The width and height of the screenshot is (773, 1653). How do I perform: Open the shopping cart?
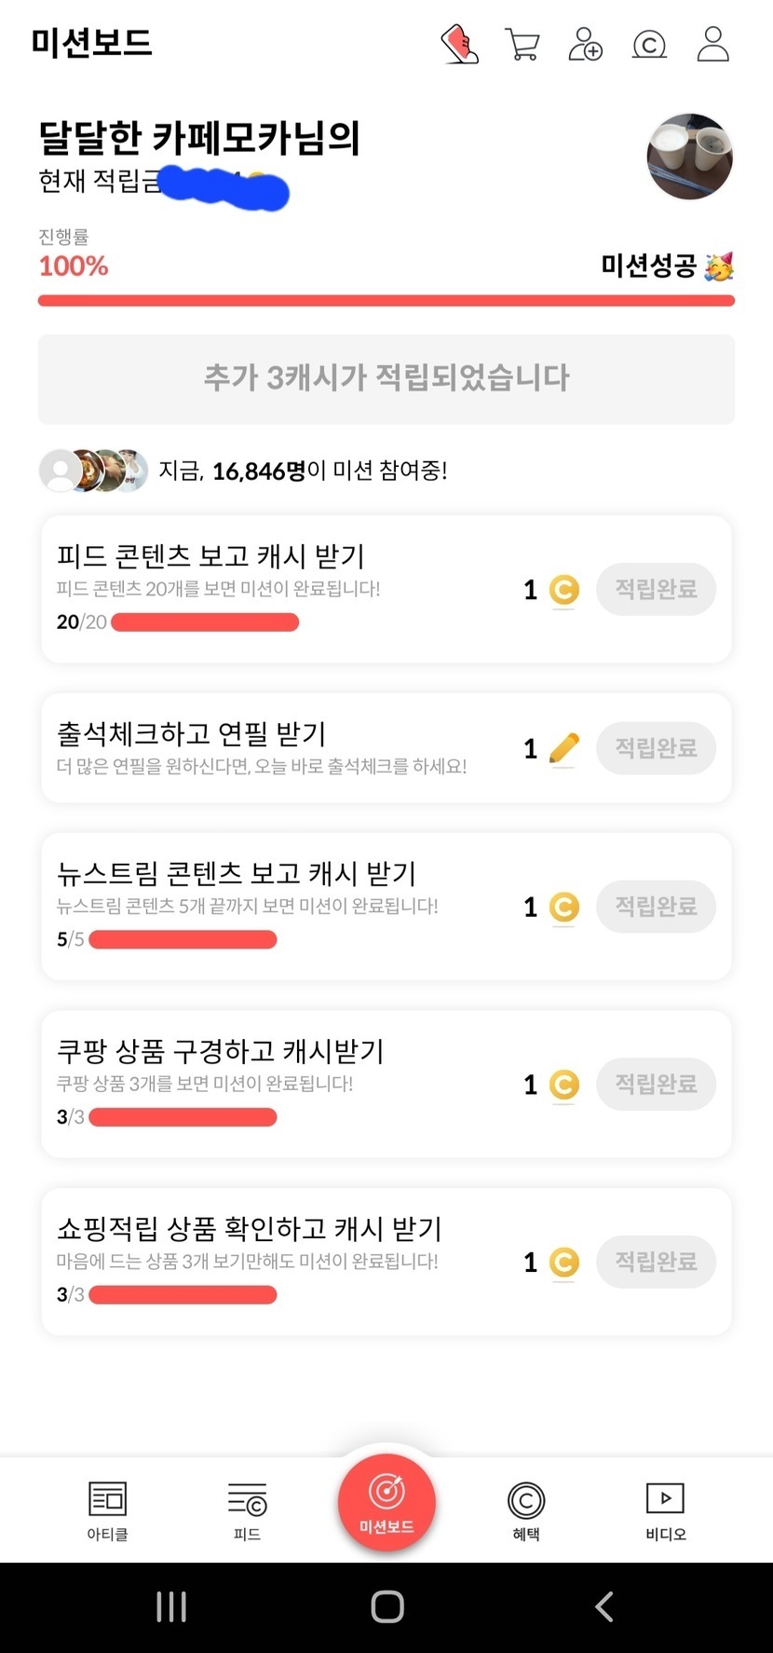(522, 44)
